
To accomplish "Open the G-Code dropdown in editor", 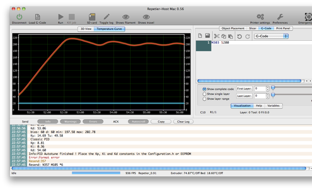I will 271,36.
